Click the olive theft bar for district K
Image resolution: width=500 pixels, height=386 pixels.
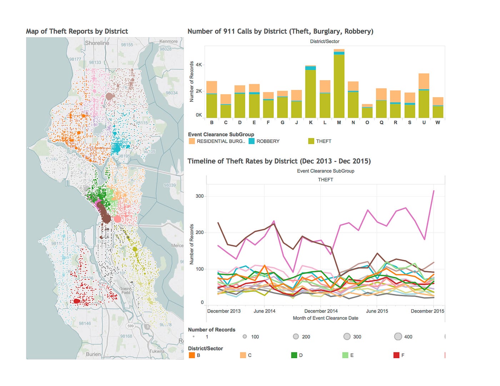pos(310,93)
